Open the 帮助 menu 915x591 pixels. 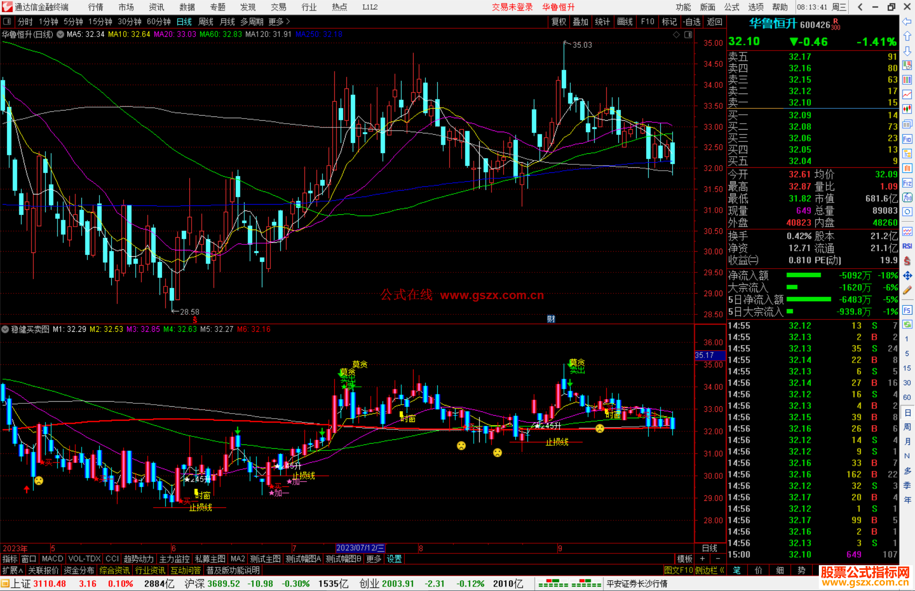point(780,7)
